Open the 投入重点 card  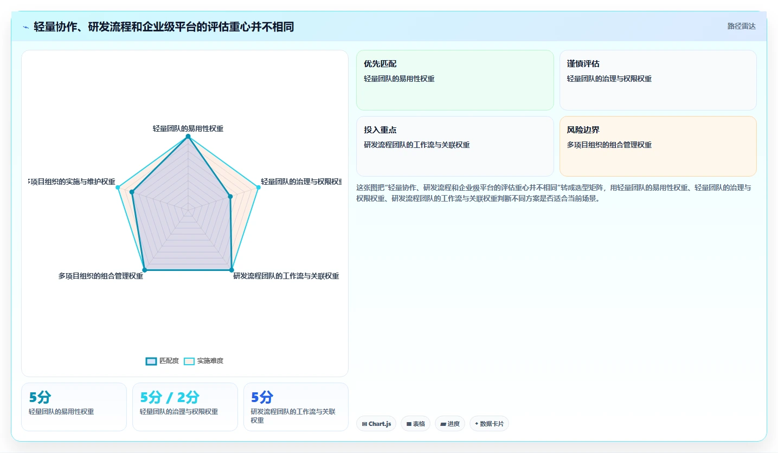455,146
